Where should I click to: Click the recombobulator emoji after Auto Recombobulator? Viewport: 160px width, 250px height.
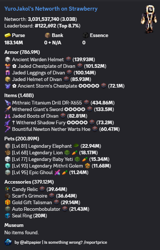(65, 209)
